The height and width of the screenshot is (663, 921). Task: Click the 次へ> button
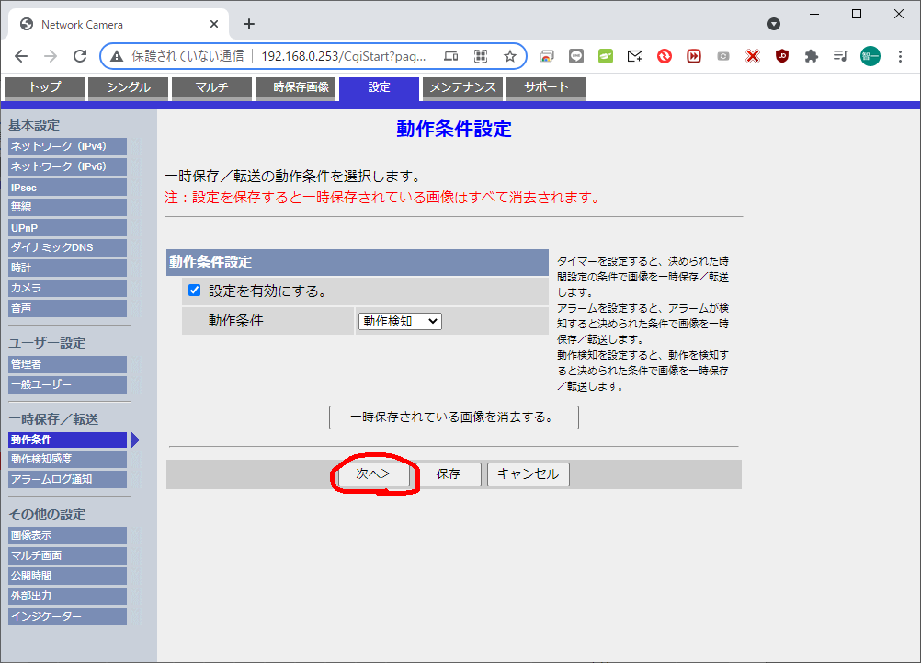[x=373, y=474]
